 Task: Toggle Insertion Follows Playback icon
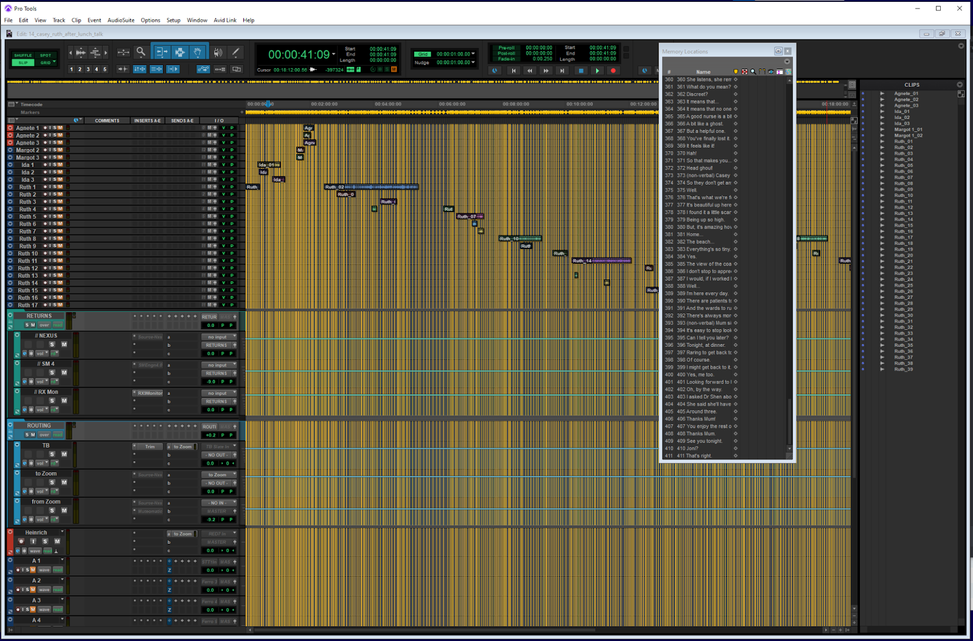pyautogui.click(x=173, y=69)
